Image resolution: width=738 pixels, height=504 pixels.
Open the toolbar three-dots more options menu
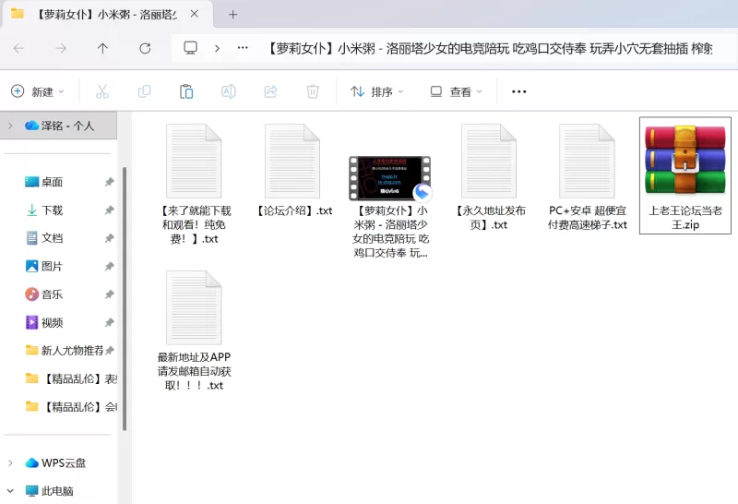click(518, 91)
